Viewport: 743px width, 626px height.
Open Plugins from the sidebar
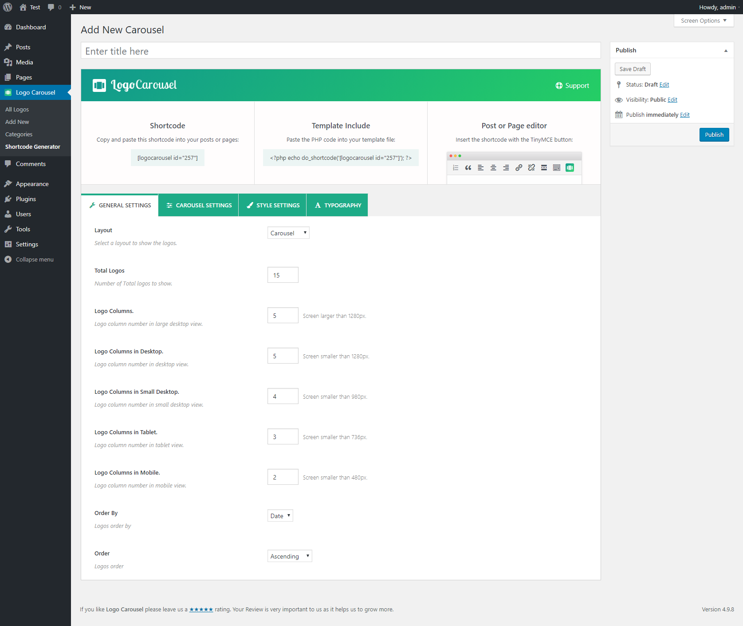[x=26, y=199]
